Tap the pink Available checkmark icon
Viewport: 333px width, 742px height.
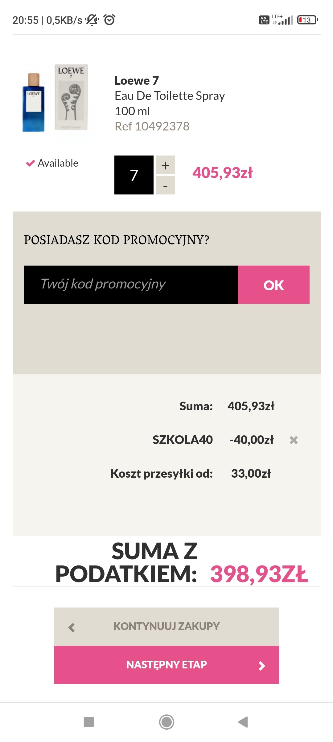tap(30, 163)
